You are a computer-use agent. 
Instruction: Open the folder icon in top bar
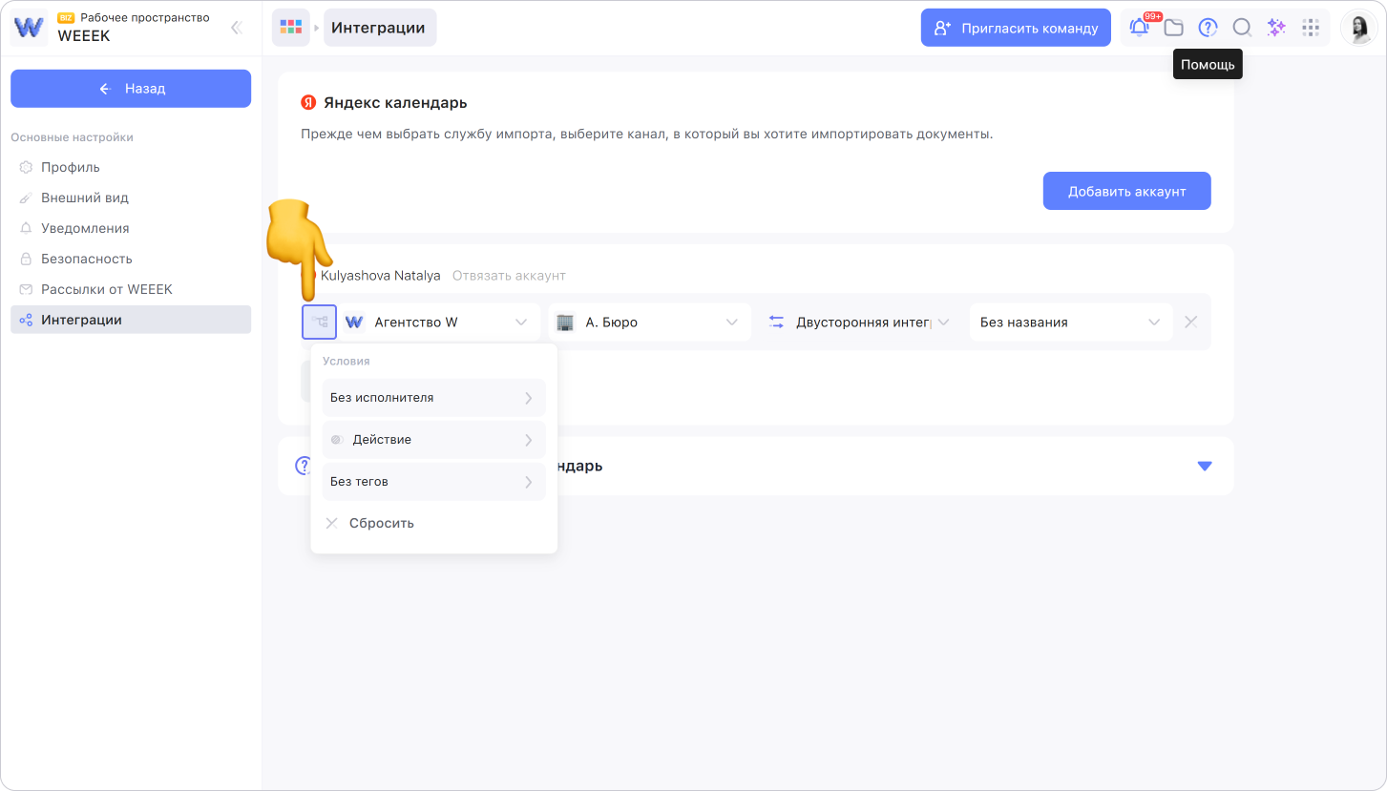click(1173, 28)
